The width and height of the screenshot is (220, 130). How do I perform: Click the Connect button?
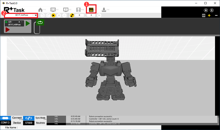pyautogui.click(x=17, y=118)
